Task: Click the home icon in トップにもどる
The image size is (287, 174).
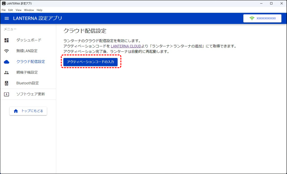Action: click(x=16, y=111)
